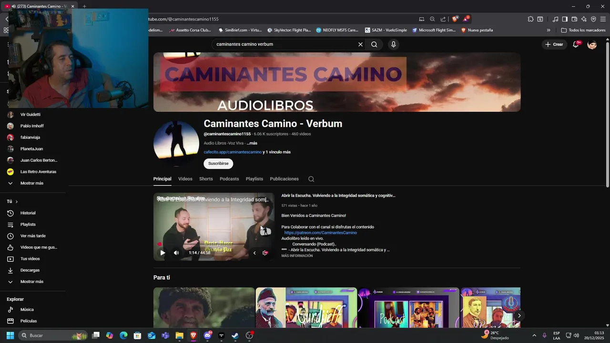Viewport: 610px width, 343px height.
Task: Open Ver más tarde in sidebar
Action: click(x=33, y=236)
